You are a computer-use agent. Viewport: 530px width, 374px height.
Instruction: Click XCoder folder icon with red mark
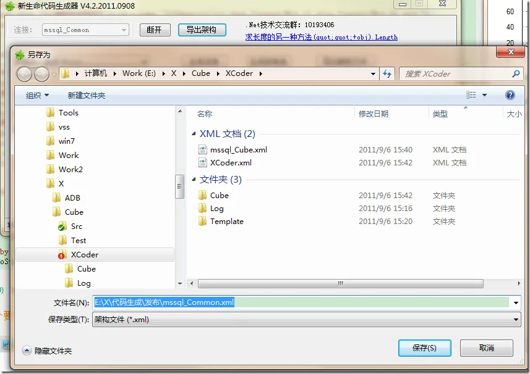pos(62,255)
